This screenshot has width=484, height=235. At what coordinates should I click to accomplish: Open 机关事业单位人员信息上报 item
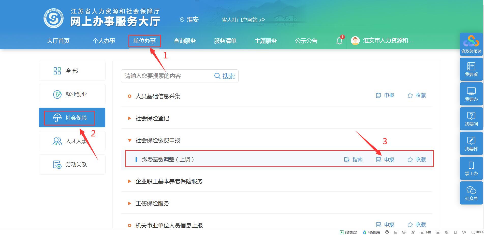[x=169, y=226]
